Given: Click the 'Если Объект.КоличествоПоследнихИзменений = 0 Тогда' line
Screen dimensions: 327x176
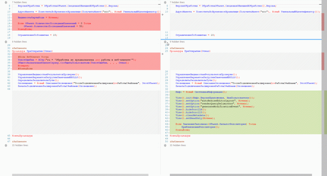Looking at the screenshot, I should point(54,23).
